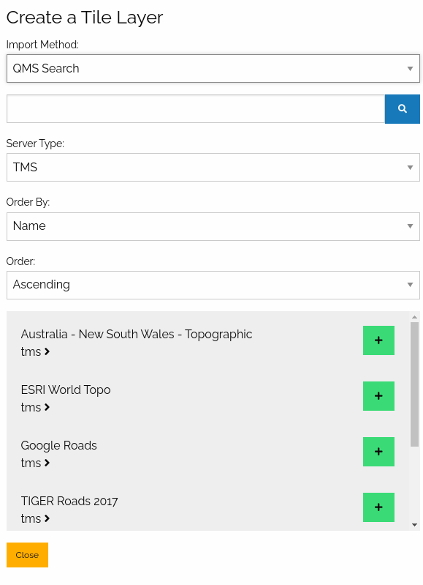Image resolution: width=423 pixels, height=585 pixels.
Task: Focus the QMS search text field
Action: coord(196,108)
